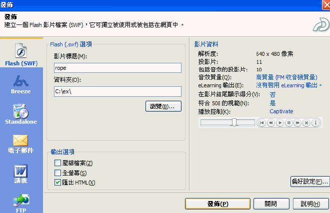Select the FTP publish option
330x213 pixels.
[x=21, y=203]
